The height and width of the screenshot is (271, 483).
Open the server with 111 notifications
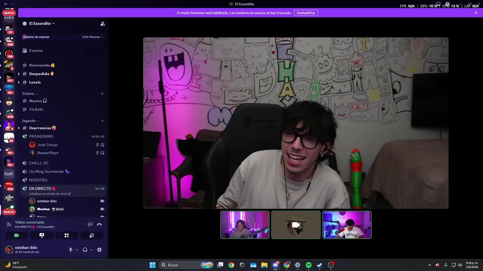[9, 29]
